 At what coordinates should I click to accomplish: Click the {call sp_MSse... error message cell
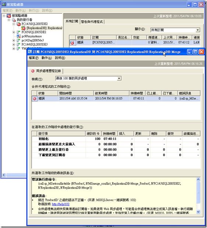coord(189,99)
